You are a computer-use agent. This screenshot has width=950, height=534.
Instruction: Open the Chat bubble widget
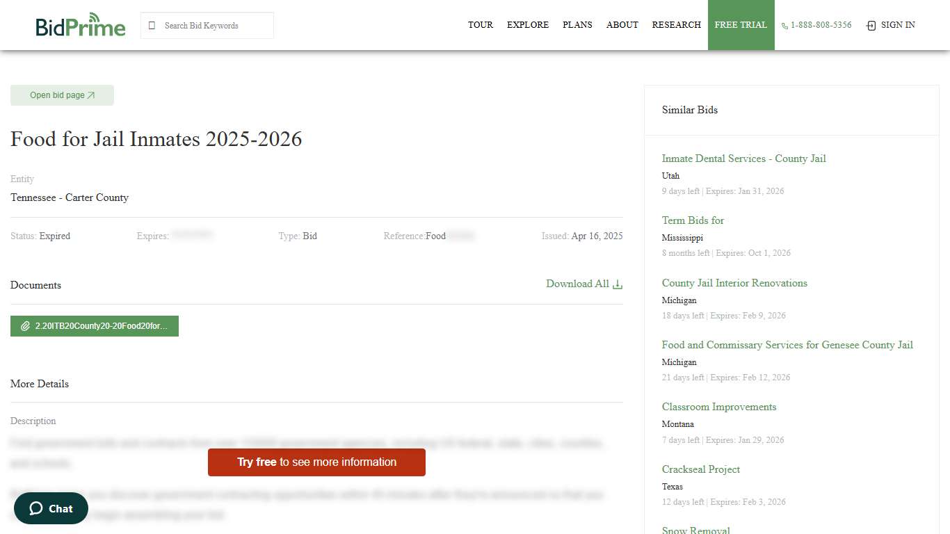click(x=51, y=508)
